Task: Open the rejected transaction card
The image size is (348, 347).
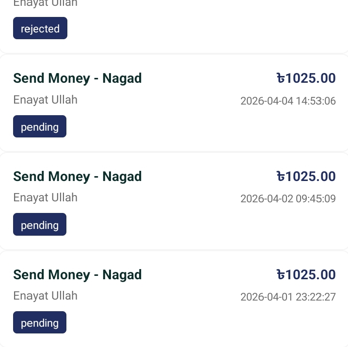Action: coord(194,24)
